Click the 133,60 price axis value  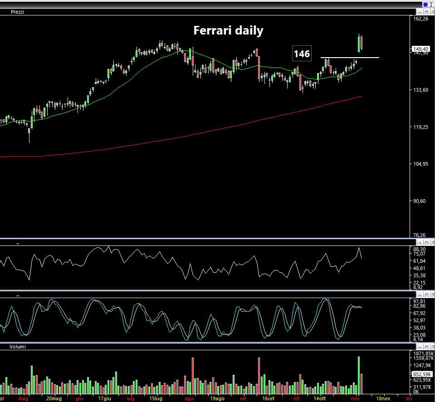click(420, 90)
